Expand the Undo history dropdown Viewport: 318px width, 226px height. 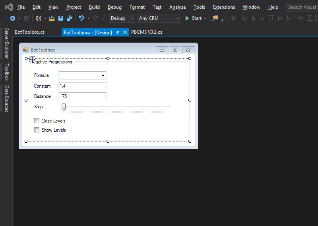89,18
